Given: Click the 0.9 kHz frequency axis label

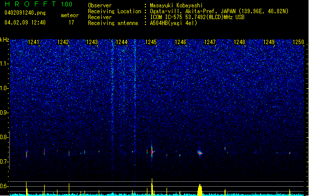Looking at the screenshot, I should pos(4,113).
